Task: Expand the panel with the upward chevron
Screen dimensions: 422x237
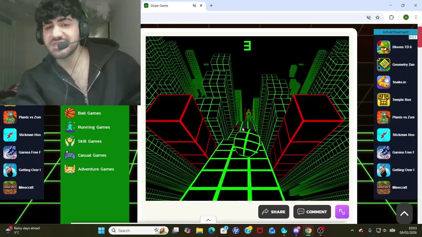Action: [208, 220]
